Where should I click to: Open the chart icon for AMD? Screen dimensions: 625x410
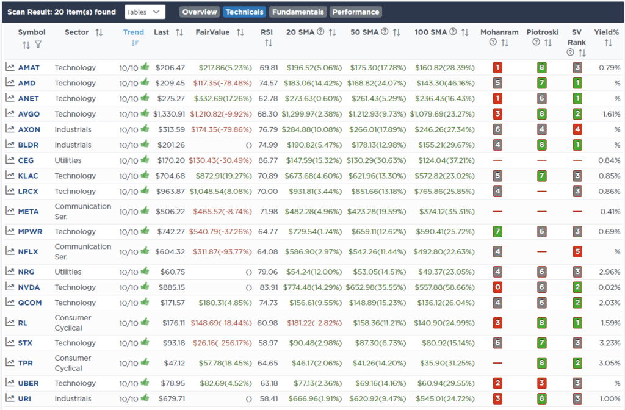[10, 82]
